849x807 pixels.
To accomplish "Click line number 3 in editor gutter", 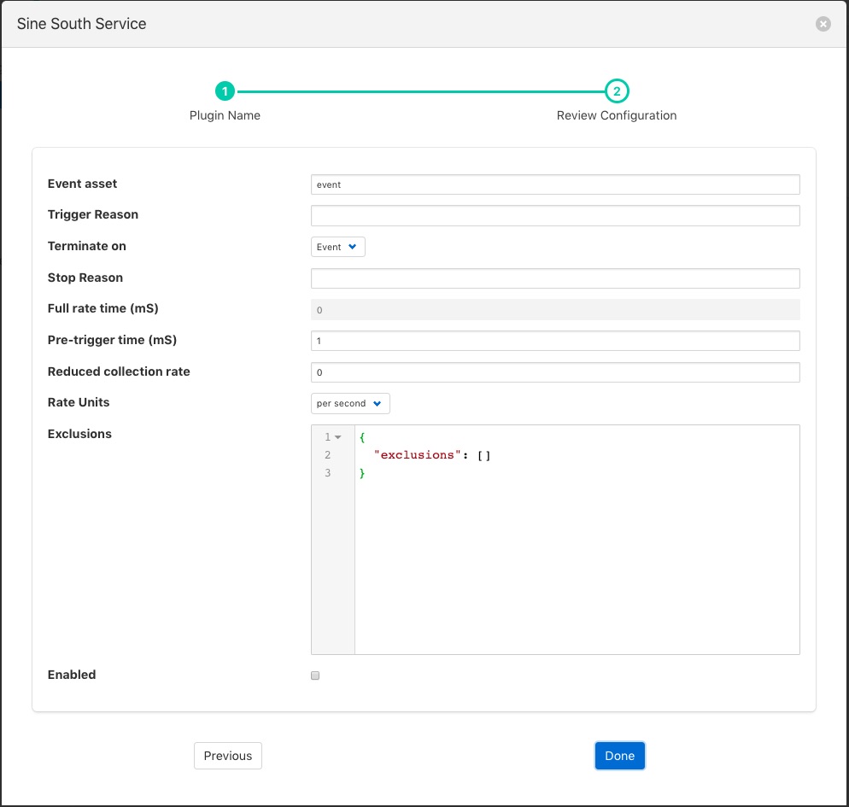I will [x=328, y=472].
